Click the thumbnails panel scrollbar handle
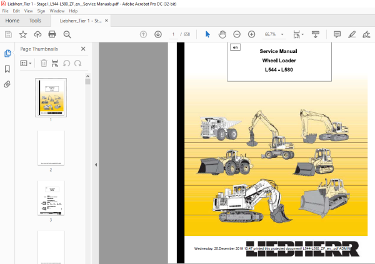This screenshot has height=264, width=375. click(x=87, y=82)
